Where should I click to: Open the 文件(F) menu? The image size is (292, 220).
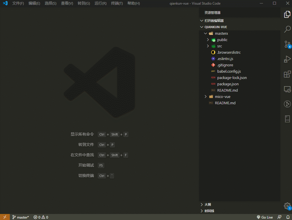pyautogui.click(x=18, y=3)
